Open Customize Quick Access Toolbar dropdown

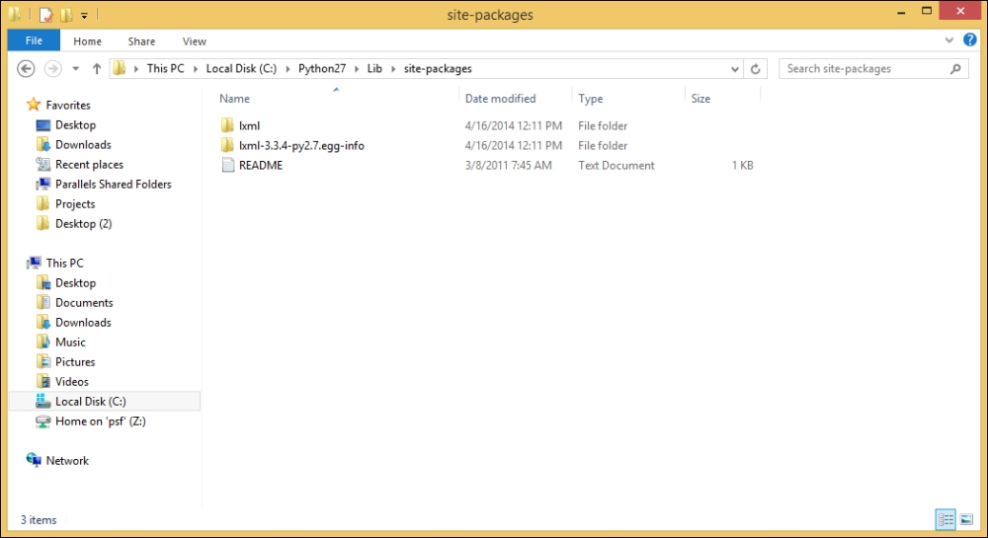[x=84, y=15]
